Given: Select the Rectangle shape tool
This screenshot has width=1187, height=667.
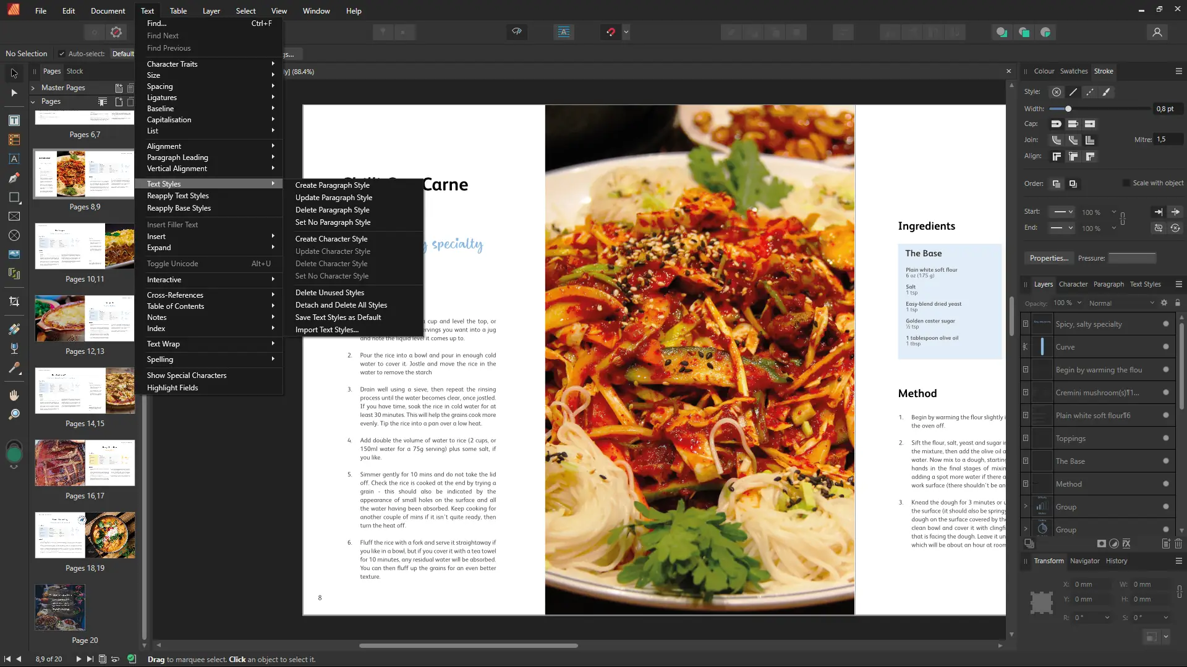Looking at the screenshot, I should [14, 198].
